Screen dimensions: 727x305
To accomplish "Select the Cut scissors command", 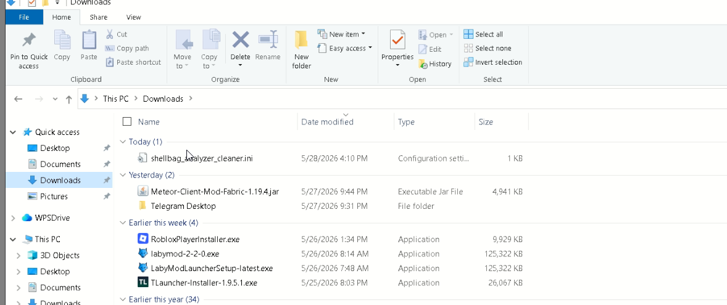I will [x=116, y=35].
